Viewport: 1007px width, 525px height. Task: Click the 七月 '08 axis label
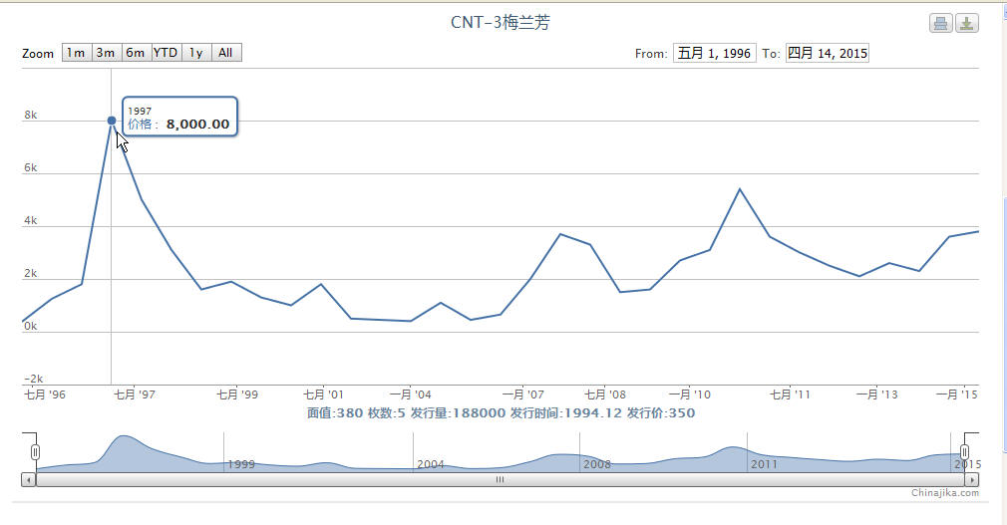point(605,394)
